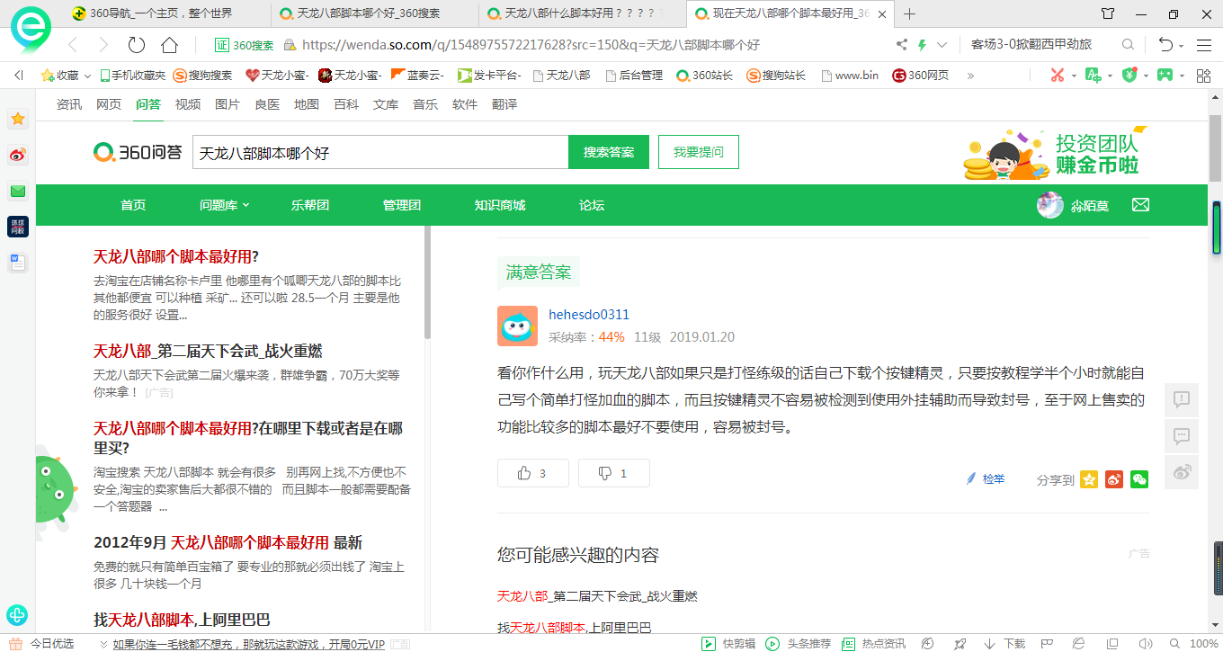Expand the translate extension dropdown arrow
The width and height of the screenshot is (1223, 652).
(1109, 76)
